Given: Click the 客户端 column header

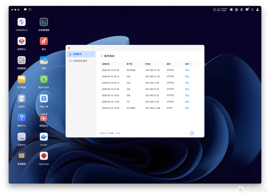Looking at the screenshot, I should point(129,64).
